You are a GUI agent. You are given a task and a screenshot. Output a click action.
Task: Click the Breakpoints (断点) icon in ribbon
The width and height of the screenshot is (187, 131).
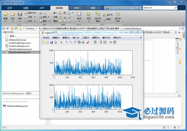coord(79,14)
